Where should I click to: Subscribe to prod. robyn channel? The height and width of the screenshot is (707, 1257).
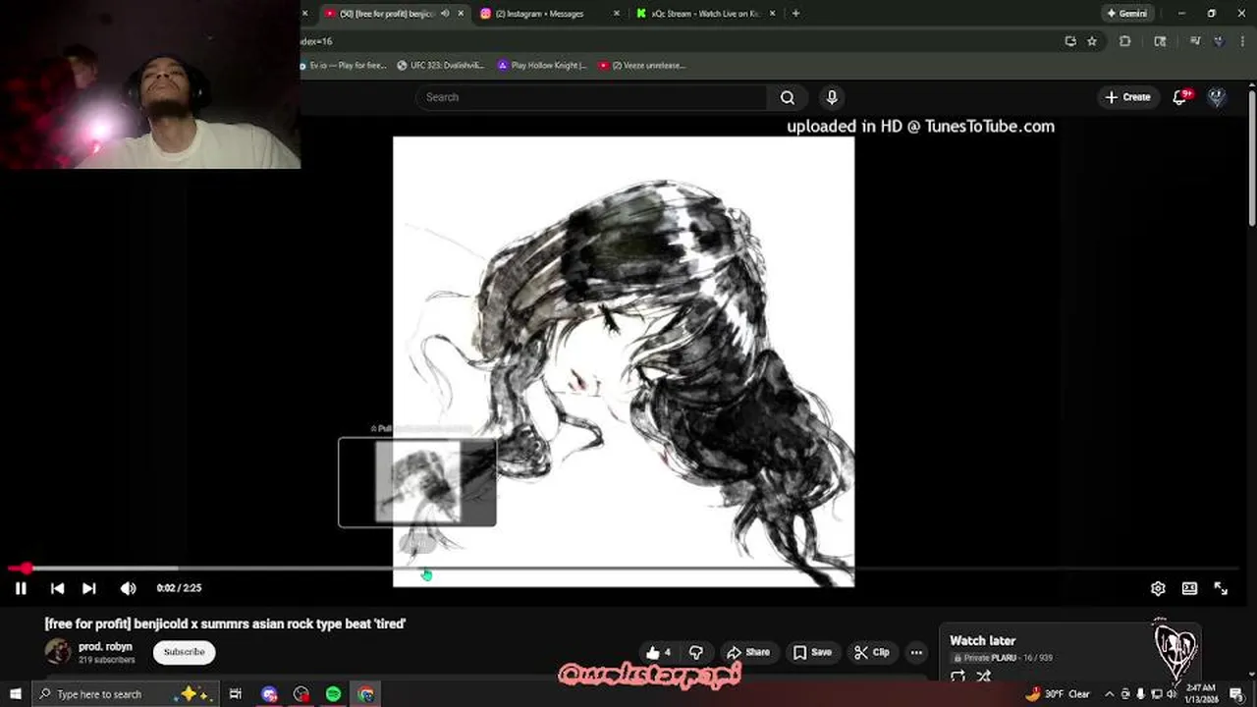click(184, 652)
